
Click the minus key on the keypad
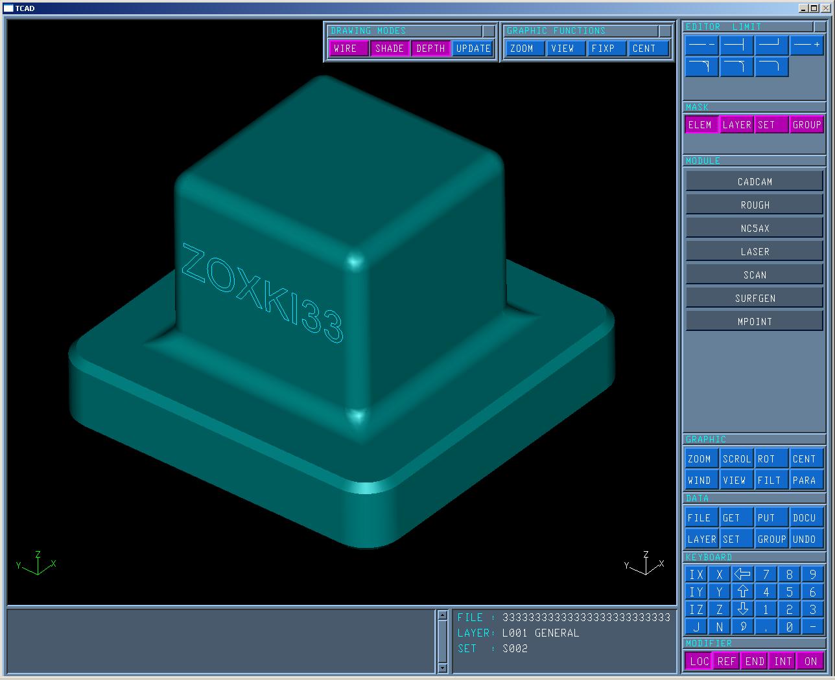[x=812, y=627]
